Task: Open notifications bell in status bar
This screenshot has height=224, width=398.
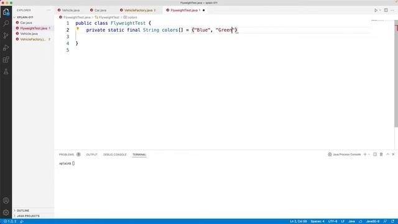Action: 392,222
